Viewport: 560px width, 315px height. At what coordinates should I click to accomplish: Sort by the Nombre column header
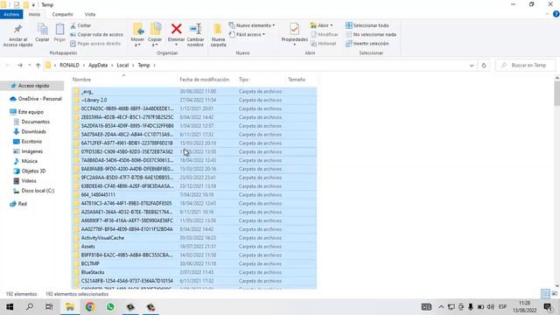click(x=123, y=80)
